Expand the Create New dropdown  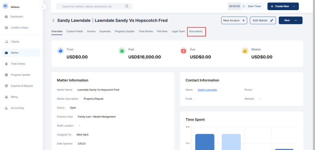click(294, 6)
